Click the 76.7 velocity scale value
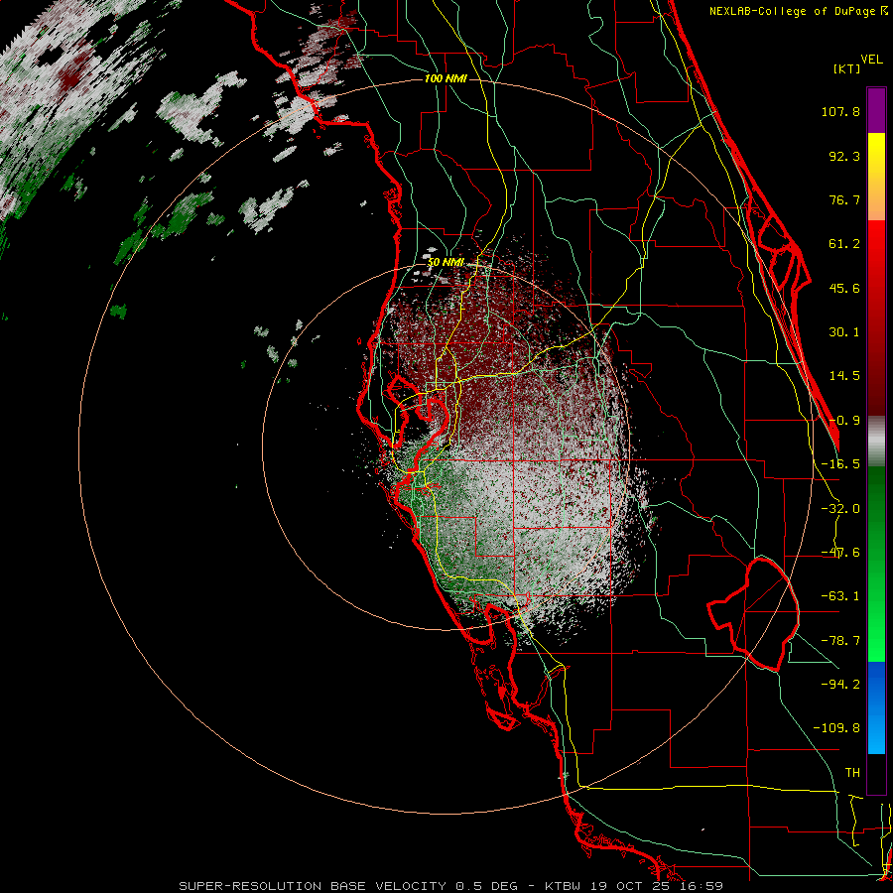 pyautogui.click(x=844, y=199)
